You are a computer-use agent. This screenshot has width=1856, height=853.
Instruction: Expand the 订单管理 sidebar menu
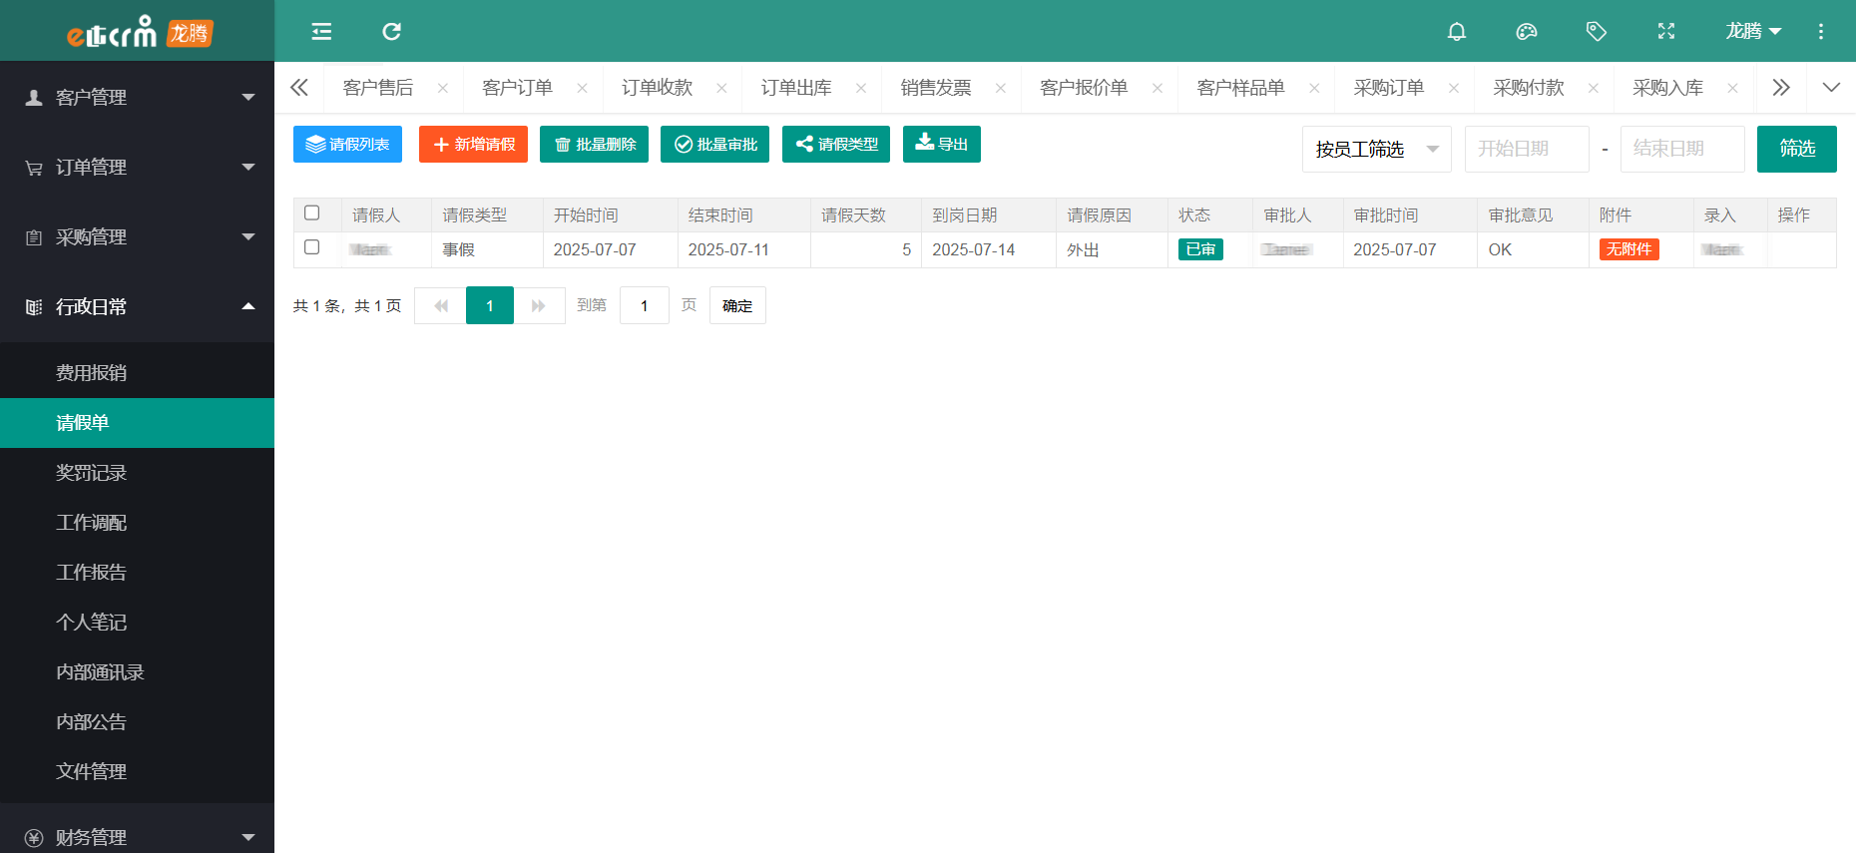click(137, 167)
